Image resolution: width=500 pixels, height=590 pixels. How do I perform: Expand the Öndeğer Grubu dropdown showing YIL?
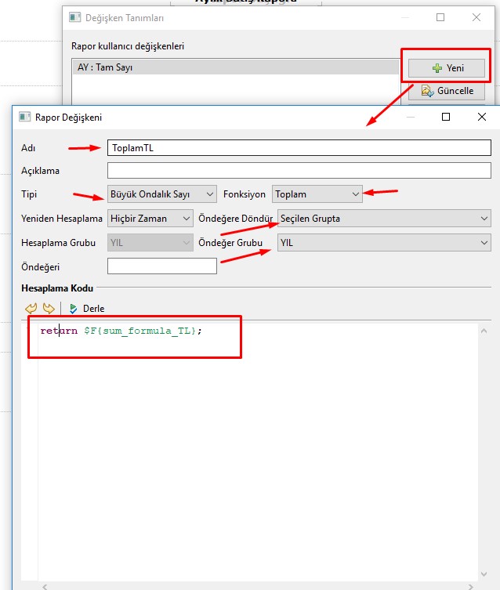coord(384,243)
